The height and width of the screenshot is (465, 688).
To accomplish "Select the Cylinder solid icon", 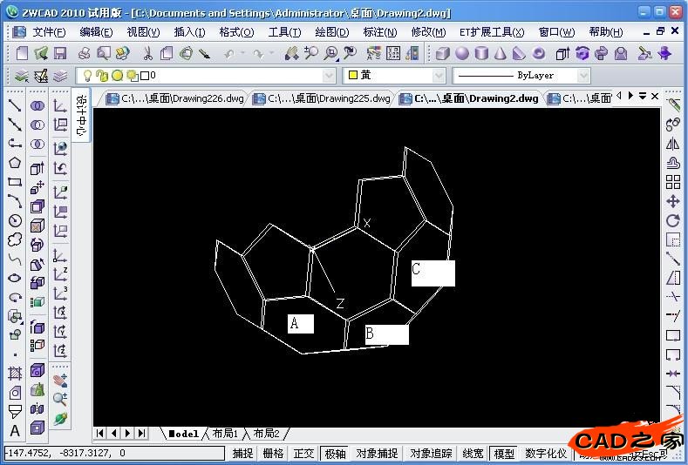I will [x=482, y=53].
